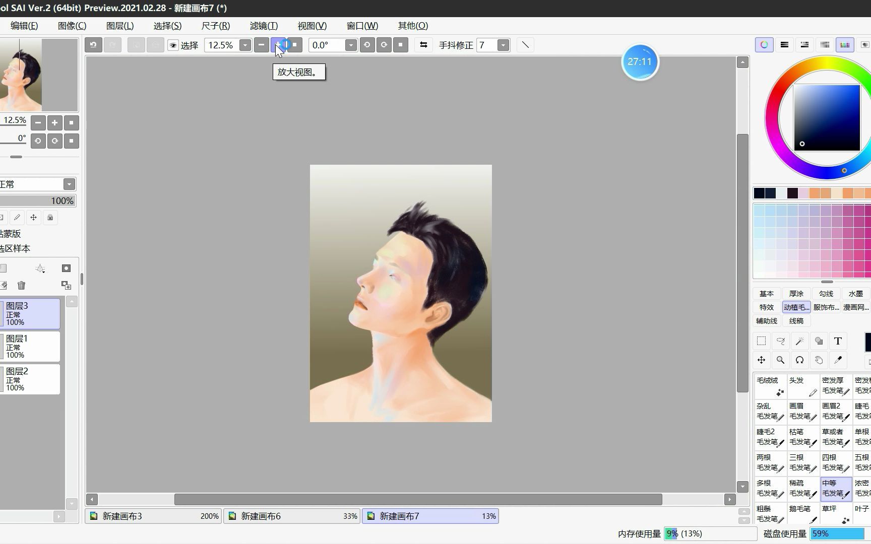Image resolution: width=871 pixels, height=544 pixels.
Task: Toggle the HSV slider panel
Action: (x=804, y=45)
